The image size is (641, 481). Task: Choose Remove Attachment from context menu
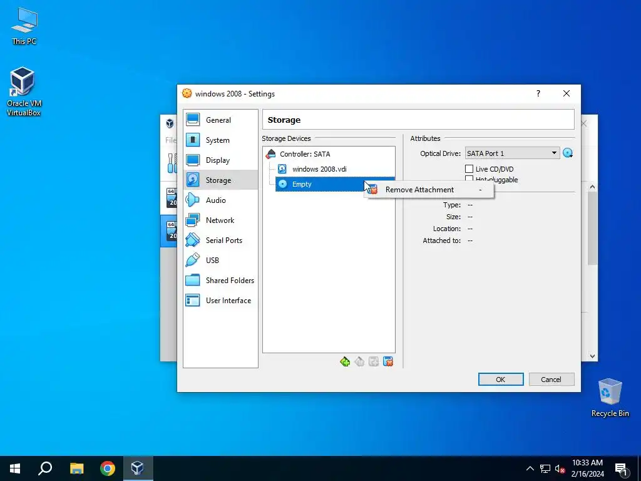click(429, 190)
